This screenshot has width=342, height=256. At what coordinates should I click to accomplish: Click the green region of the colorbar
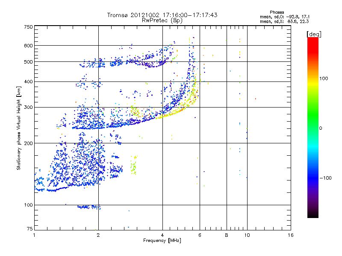click(x=313, y=115)
